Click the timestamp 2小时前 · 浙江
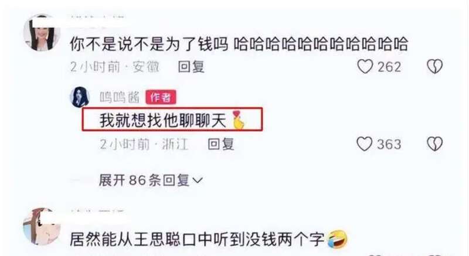Screen dimensions: 469x256 click(144, 144)
